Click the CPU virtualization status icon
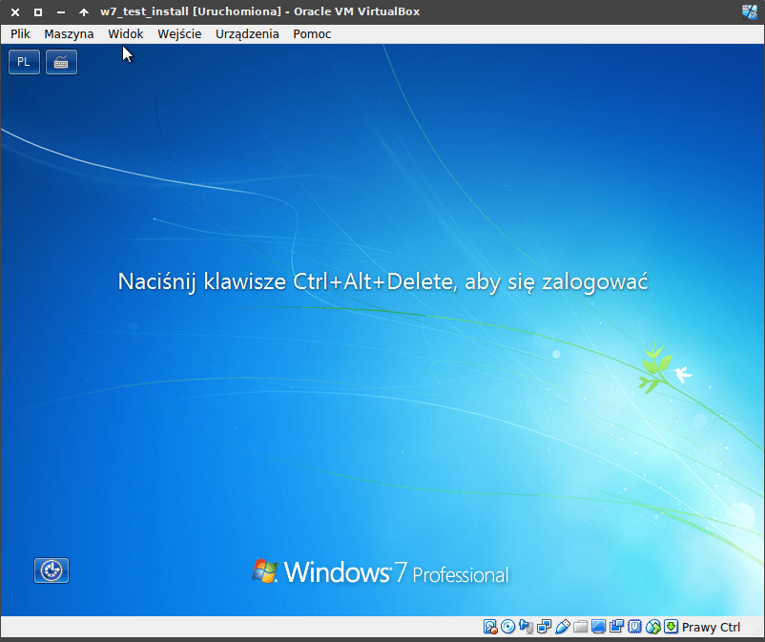765x642 pixels. [634, 627]
